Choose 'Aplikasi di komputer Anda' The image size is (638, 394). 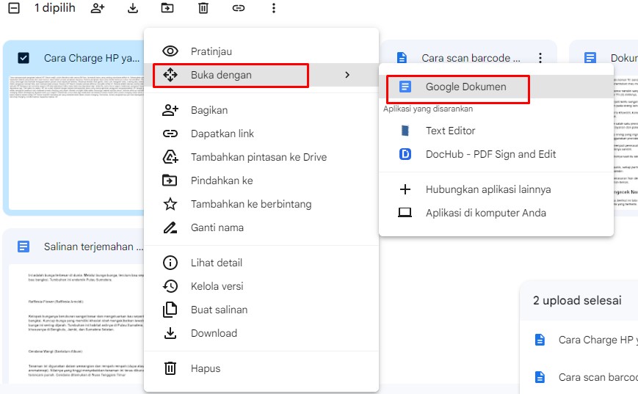[x=496, y=213]
